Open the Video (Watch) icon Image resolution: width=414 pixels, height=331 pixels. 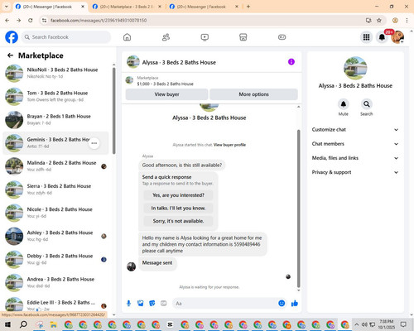(x=205, y=37)
